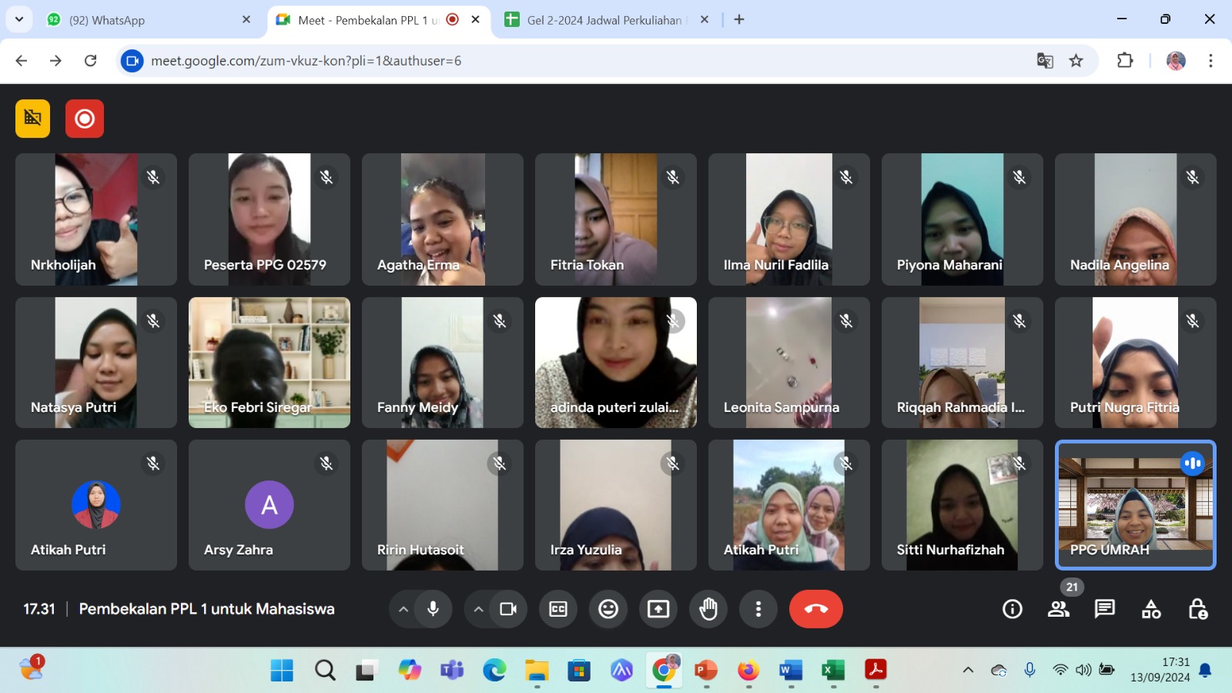Open the host controls lock icon
The width and height of the screenshot is (1232, 693).
click(x=1197, y=609)
